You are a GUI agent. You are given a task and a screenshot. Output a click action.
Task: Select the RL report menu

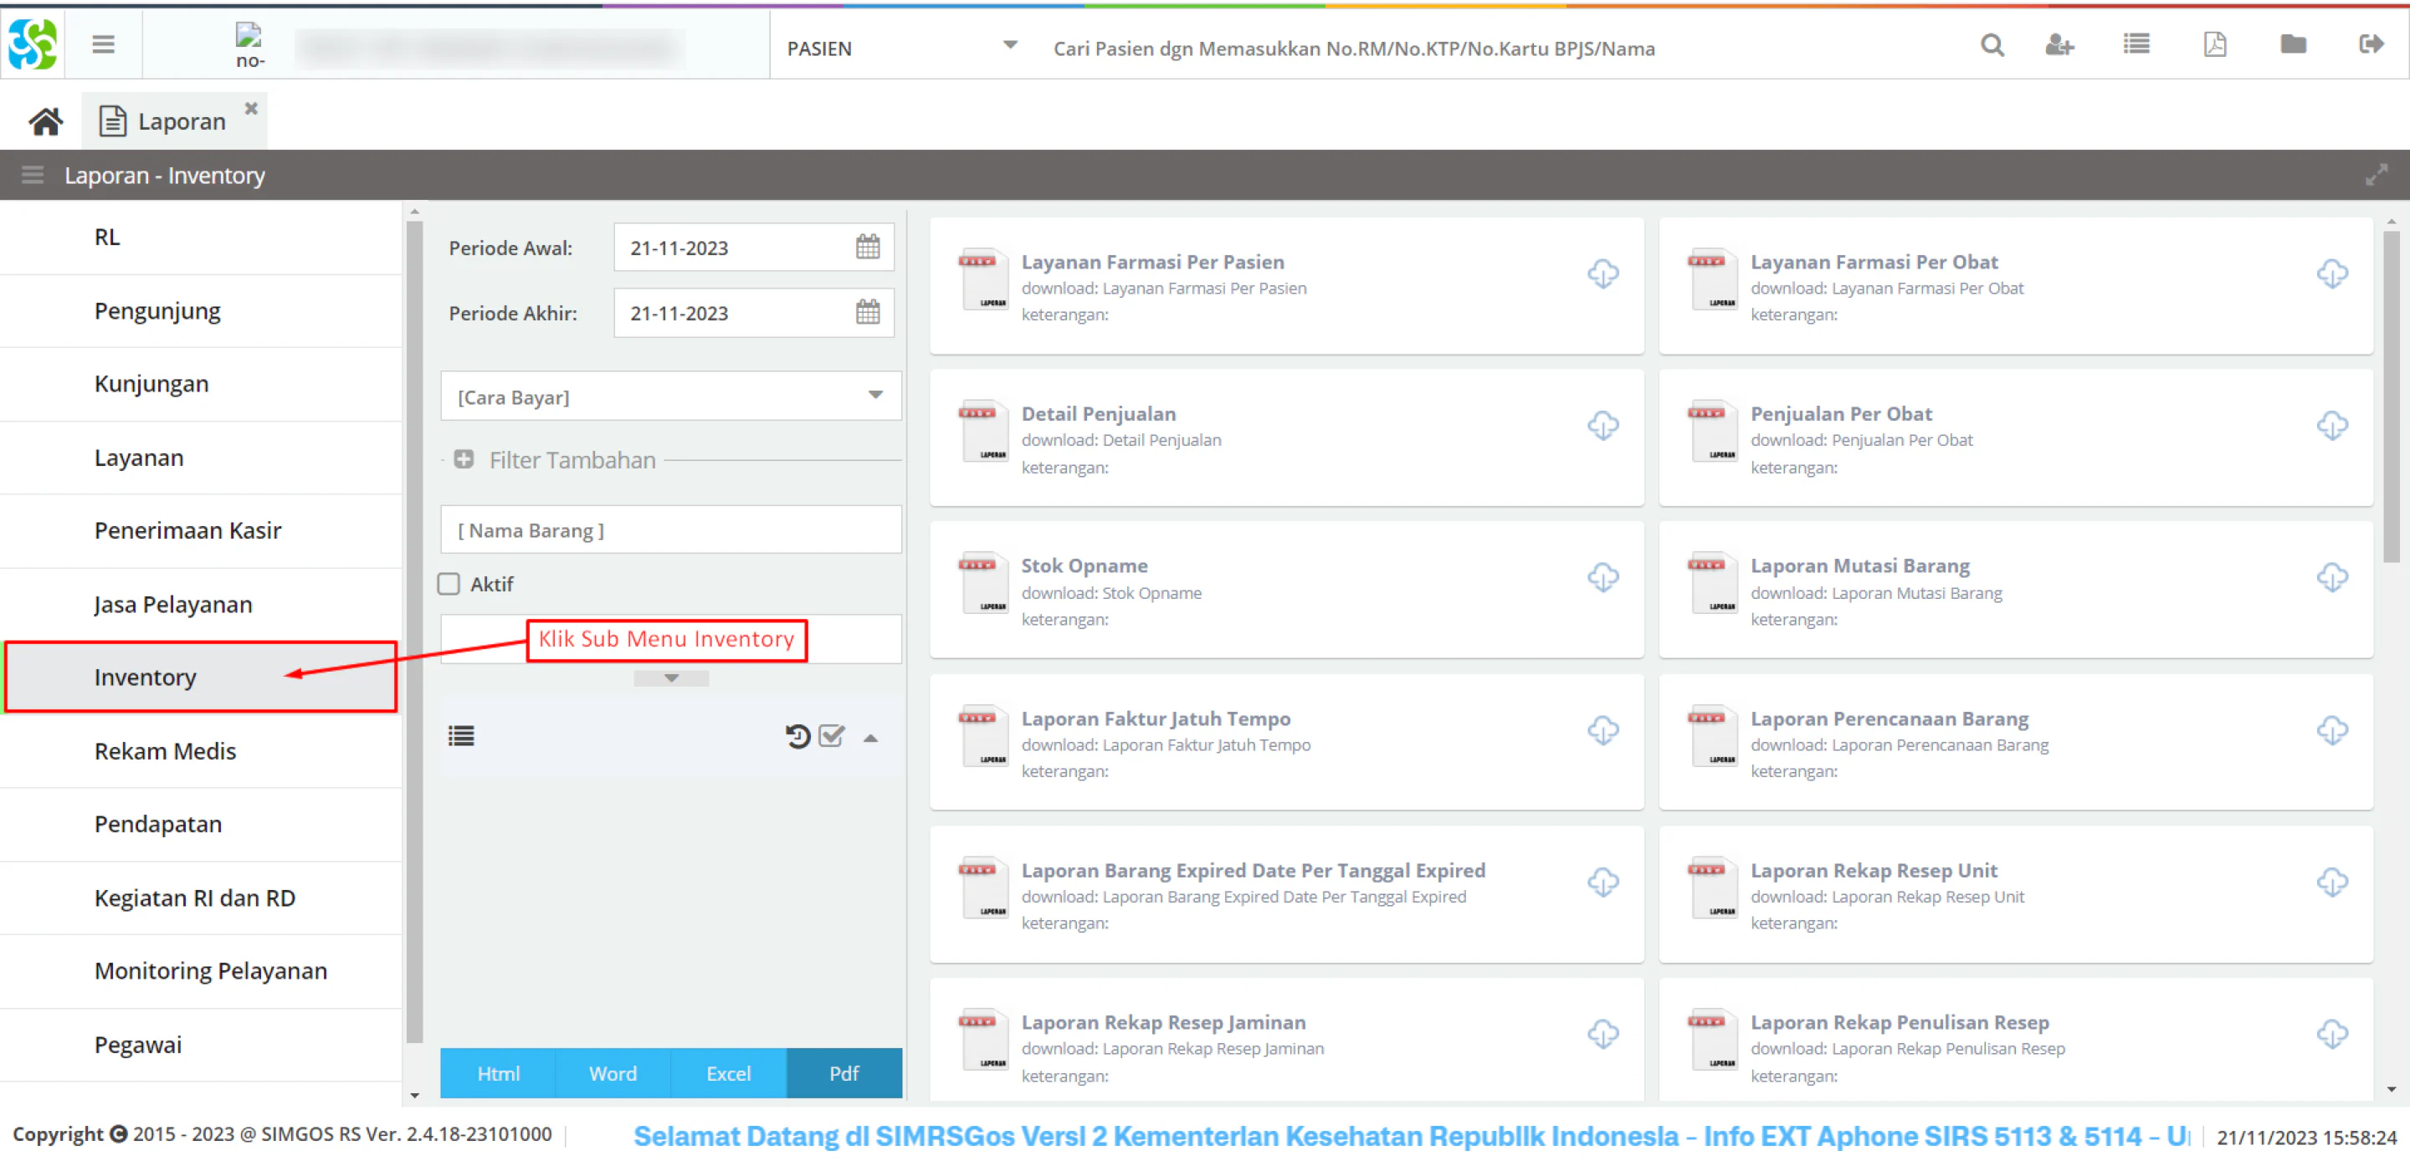point(201,237)
